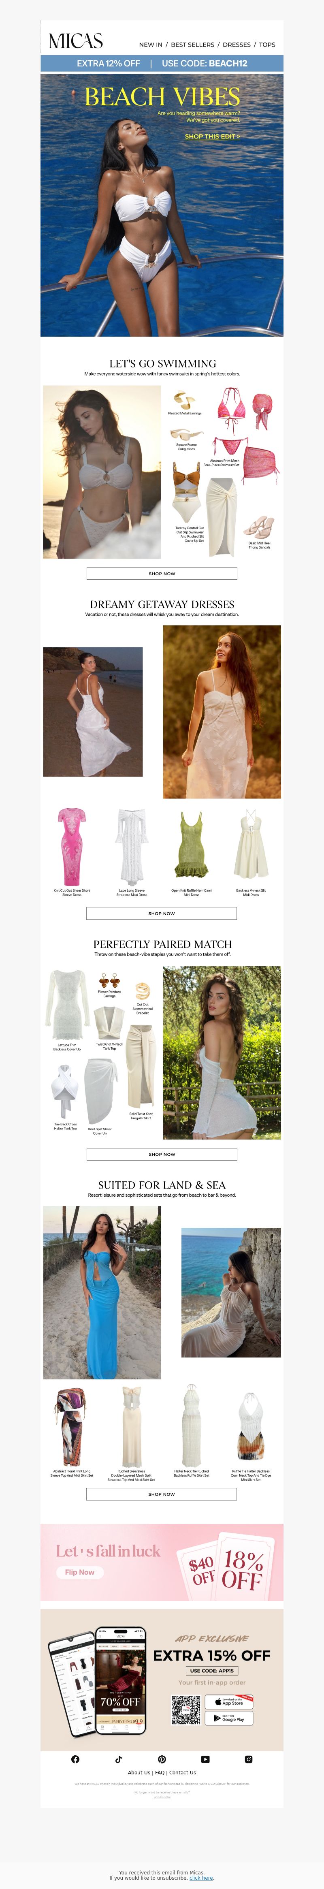Screen dimensions: 324x1889
Task: Go to TOPS in the header
Action: [268, 45]
